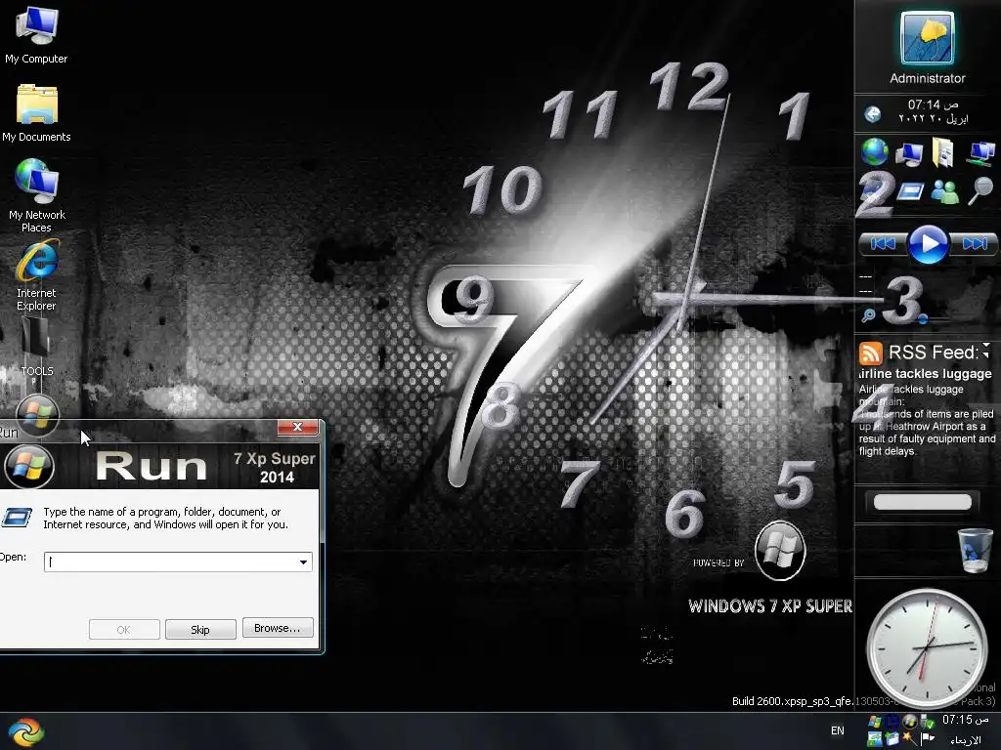The height and width of the screenshot is (750, 1001).
Task: Open the globe icon in sidebar launcher
Action: 874,151
